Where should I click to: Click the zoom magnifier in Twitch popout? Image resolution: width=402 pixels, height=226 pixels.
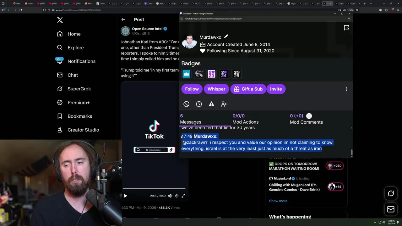pyautogui.click(x=349, y=19)
